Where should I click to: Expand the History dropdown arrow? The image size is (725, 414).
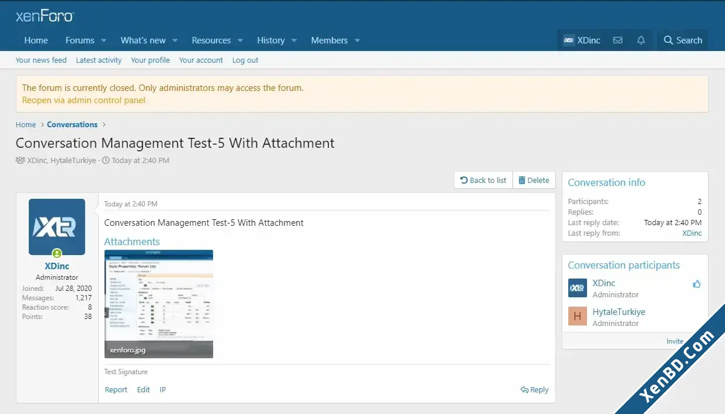pos(294,40)
